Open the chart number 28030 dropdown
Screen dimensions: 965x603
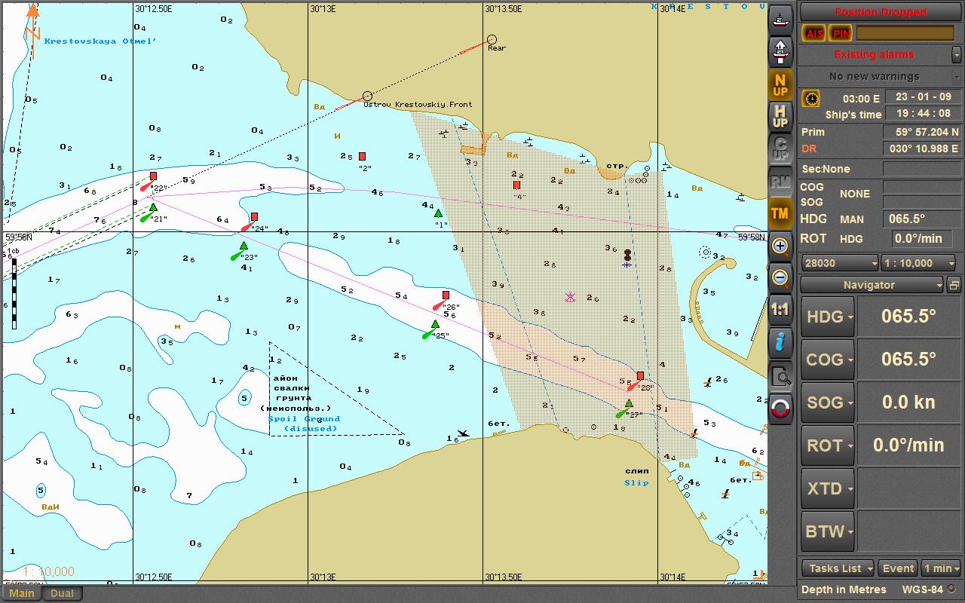pos(840,263)
